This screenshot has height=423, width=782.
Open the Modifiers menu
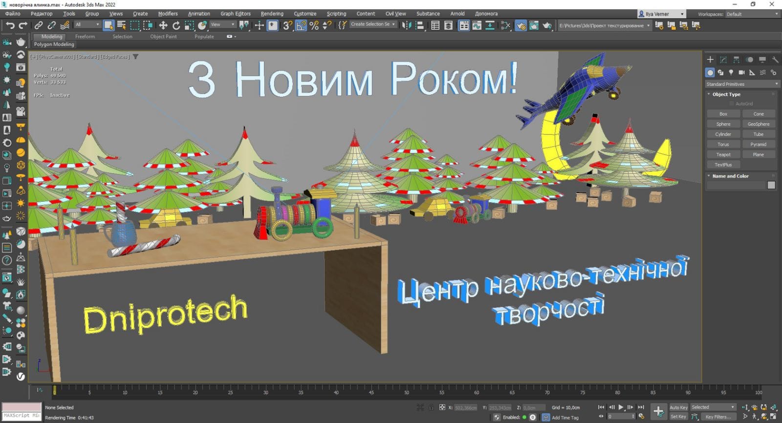[168, 14]
